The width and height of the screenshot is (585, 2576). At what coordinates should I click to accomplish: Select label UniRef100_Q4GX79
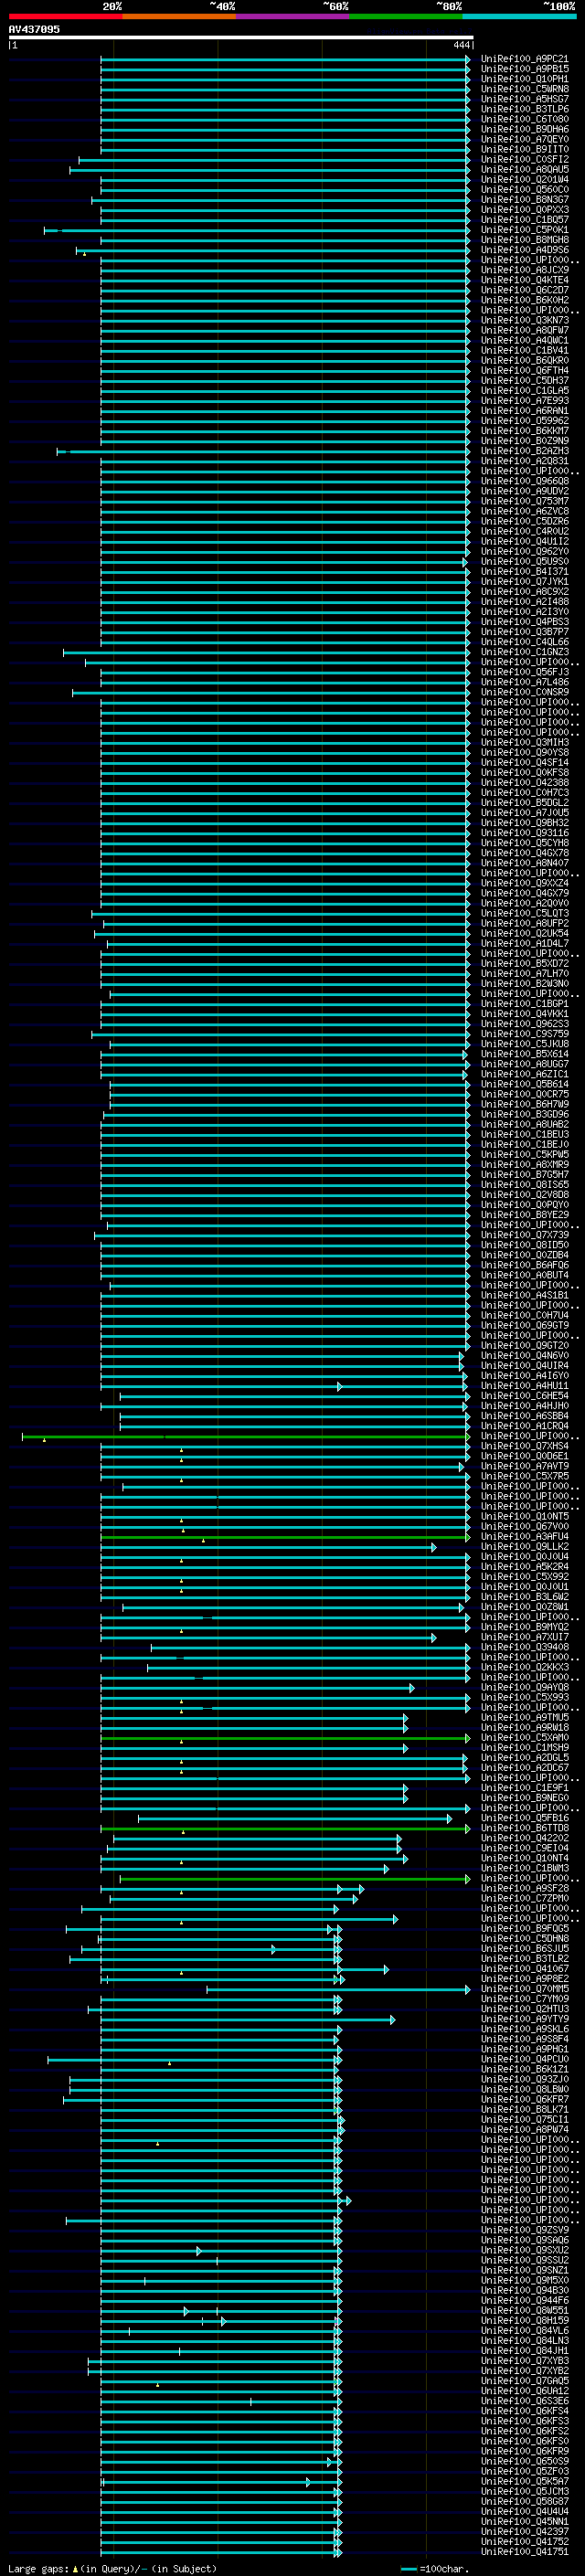525,893
